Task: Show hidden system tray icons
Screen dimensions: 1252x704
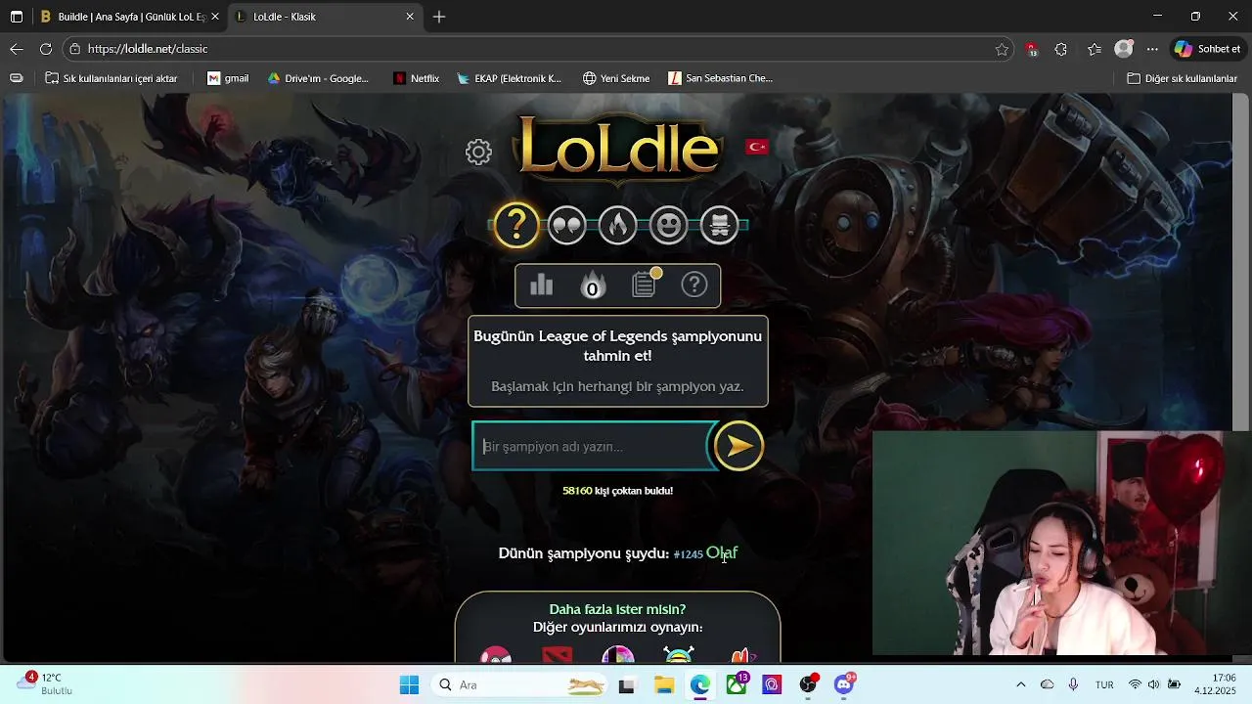Action: tap(1021, 684)
